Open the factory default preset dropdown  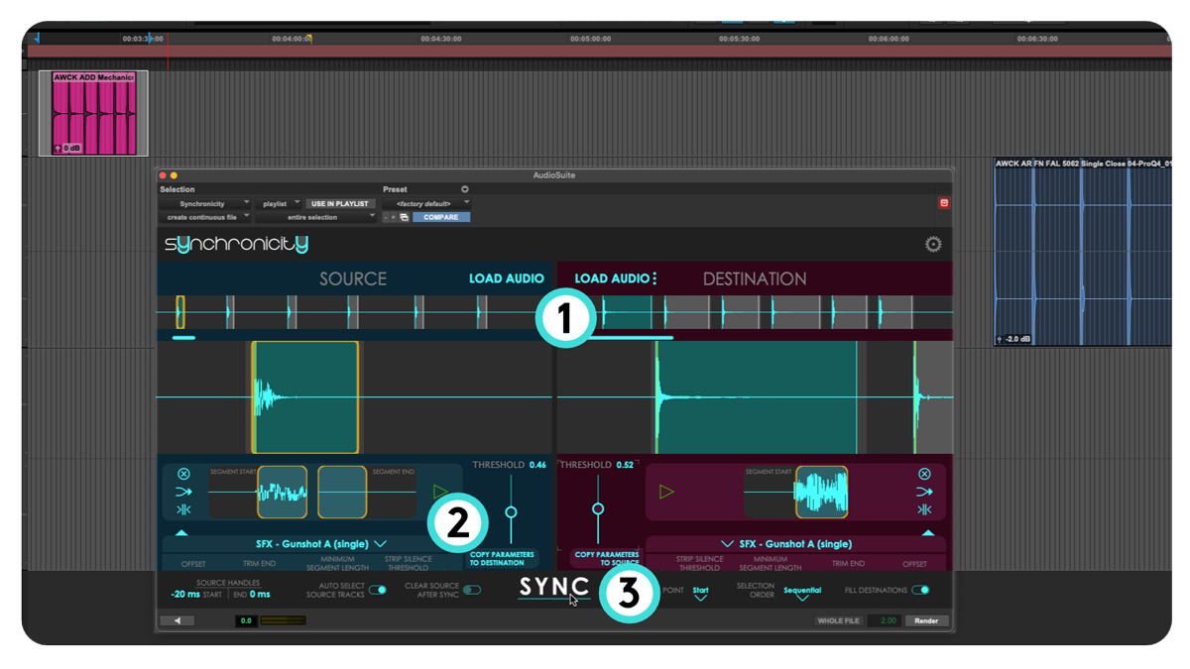426,203
